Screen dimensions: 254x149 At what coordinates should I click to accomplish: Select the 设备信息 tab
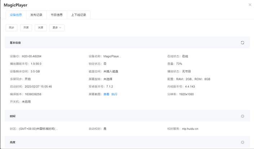coord(16,15)
